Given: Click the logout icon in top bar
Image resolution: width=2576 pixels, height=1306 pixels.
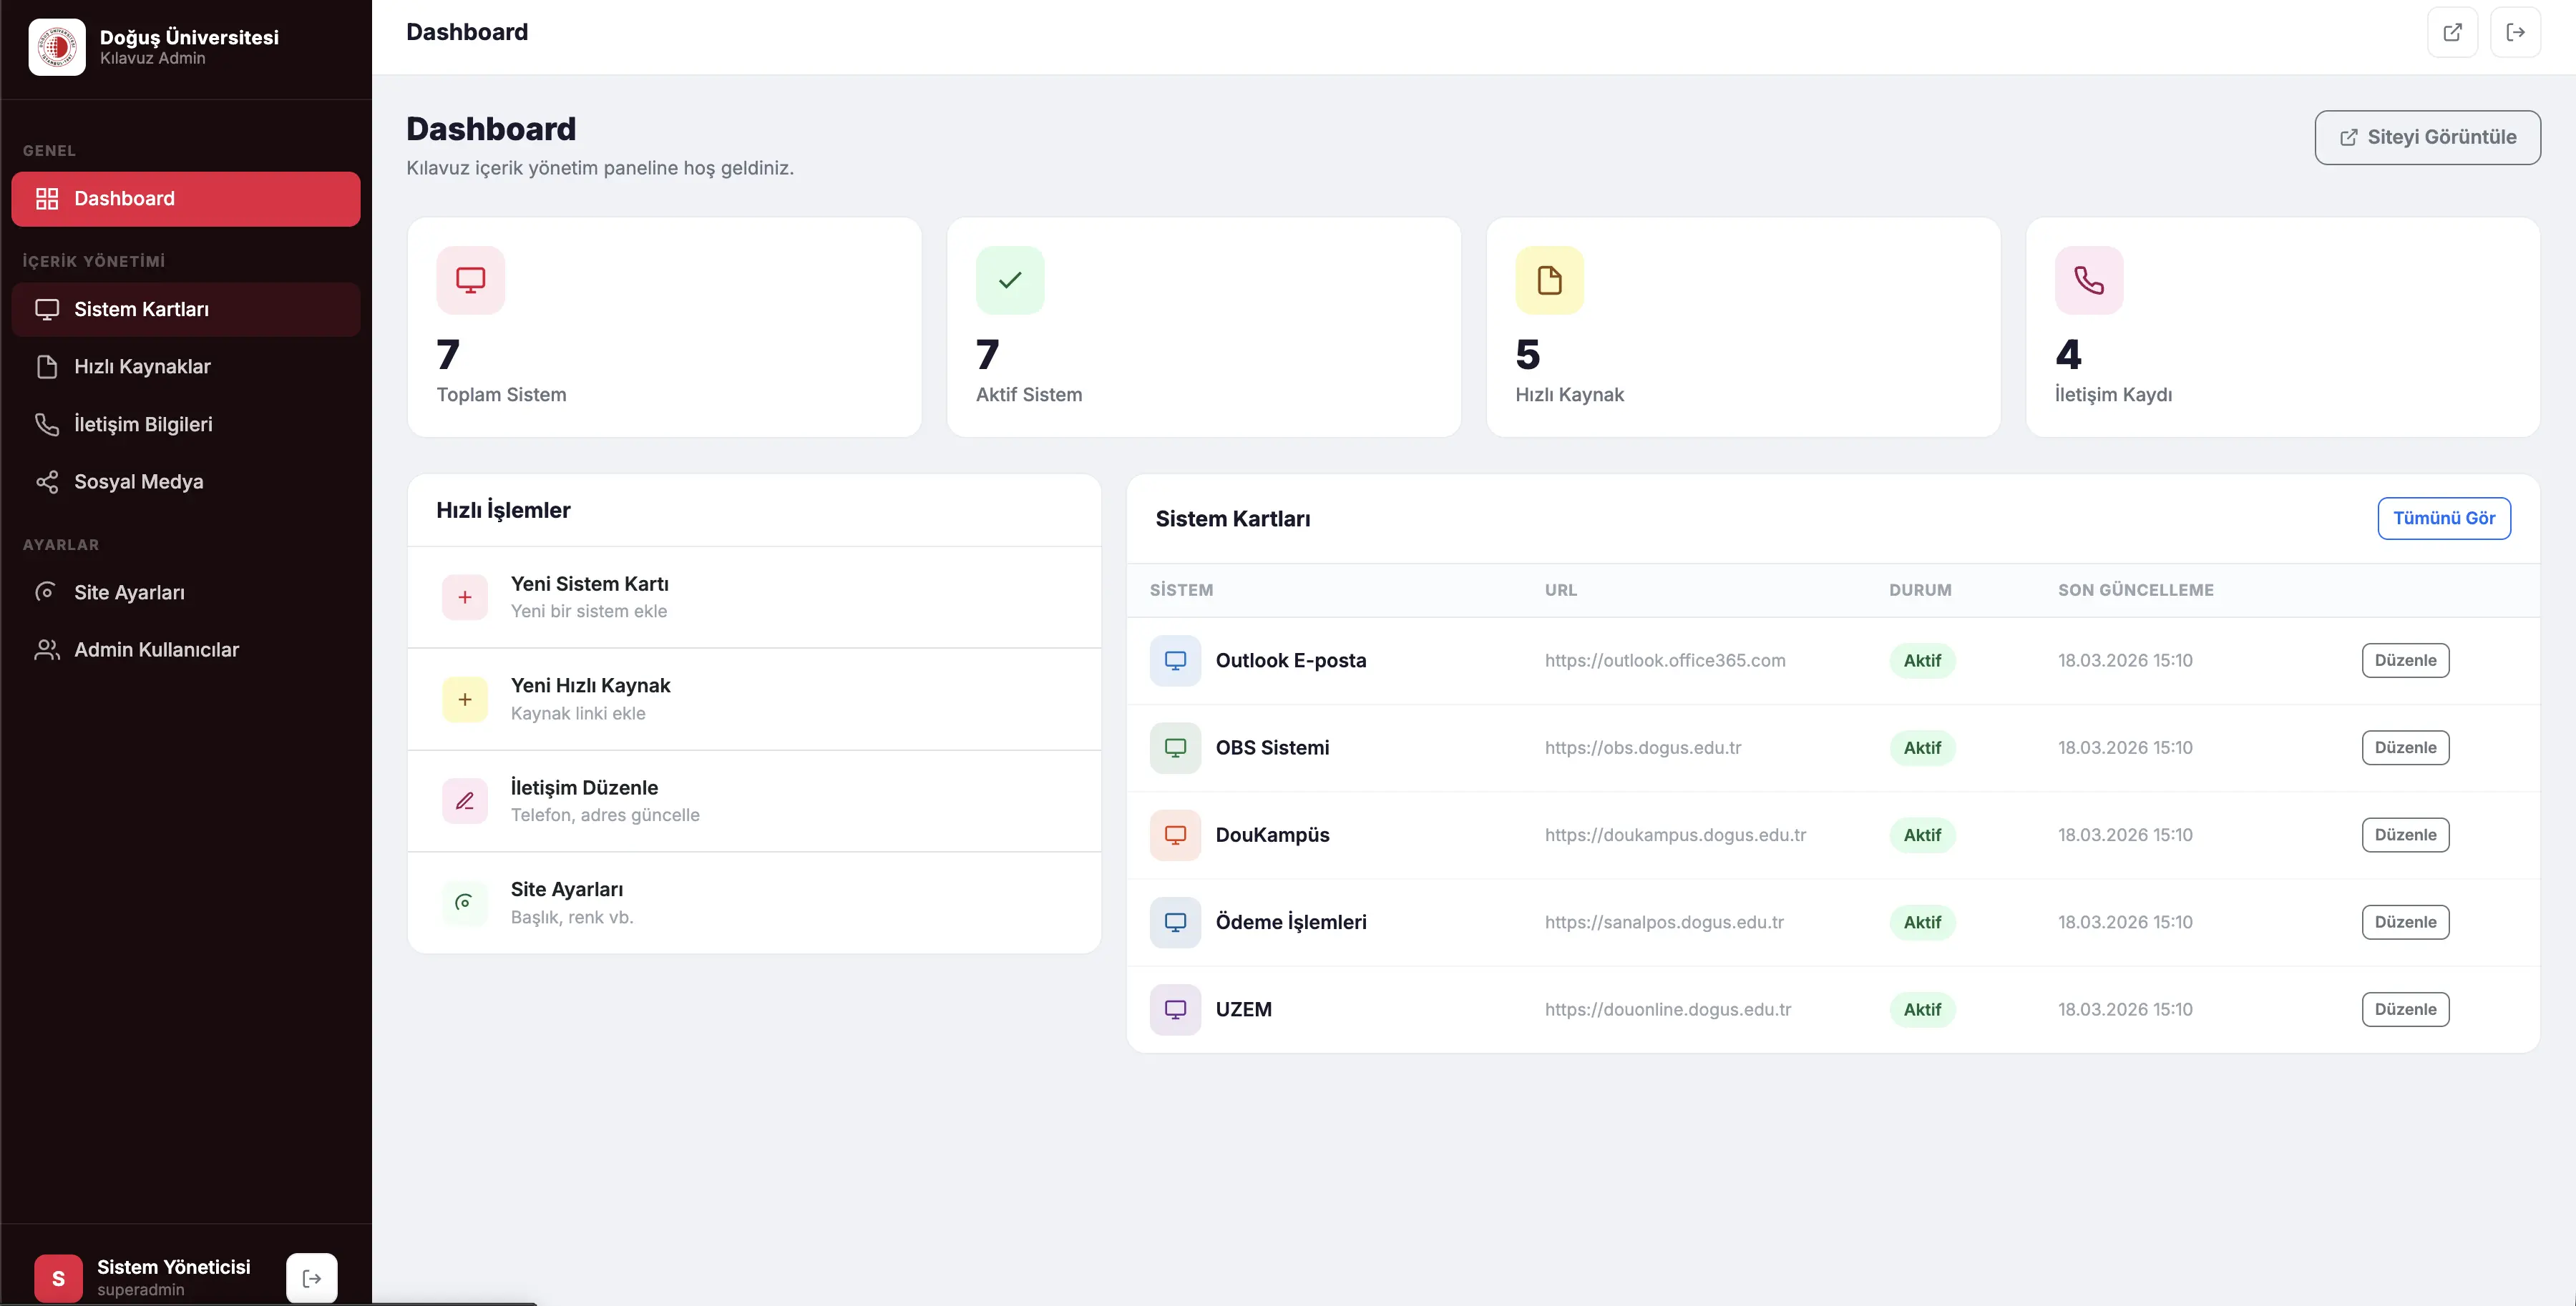Looking at the screenshot, I should click(x=2515, y=32).
